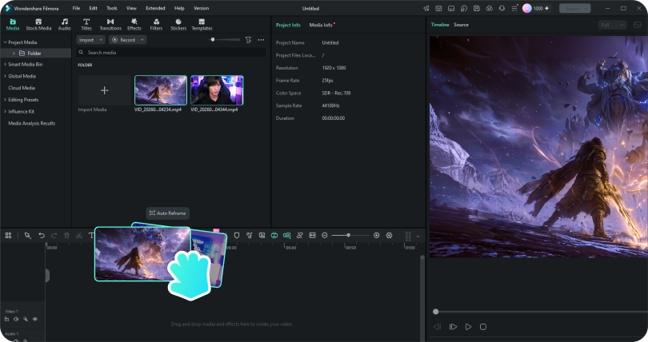Expand the Influence Kit section

[5, 111]
